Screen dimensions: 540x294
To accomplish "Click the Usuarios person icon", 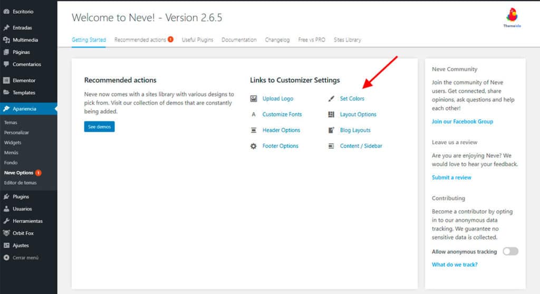I will (6, 208).
